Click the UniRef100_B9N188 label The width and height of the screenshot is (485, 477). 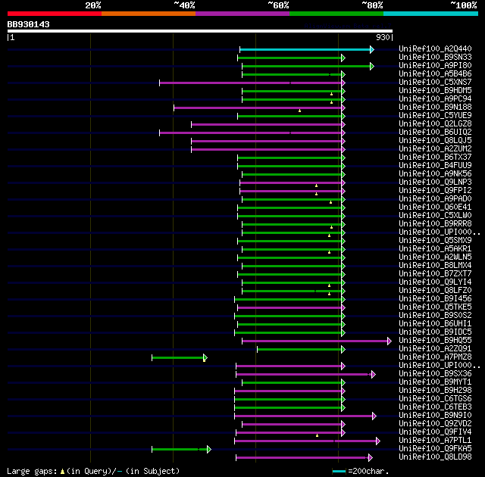pyautogui.click(x=435, y=108)
